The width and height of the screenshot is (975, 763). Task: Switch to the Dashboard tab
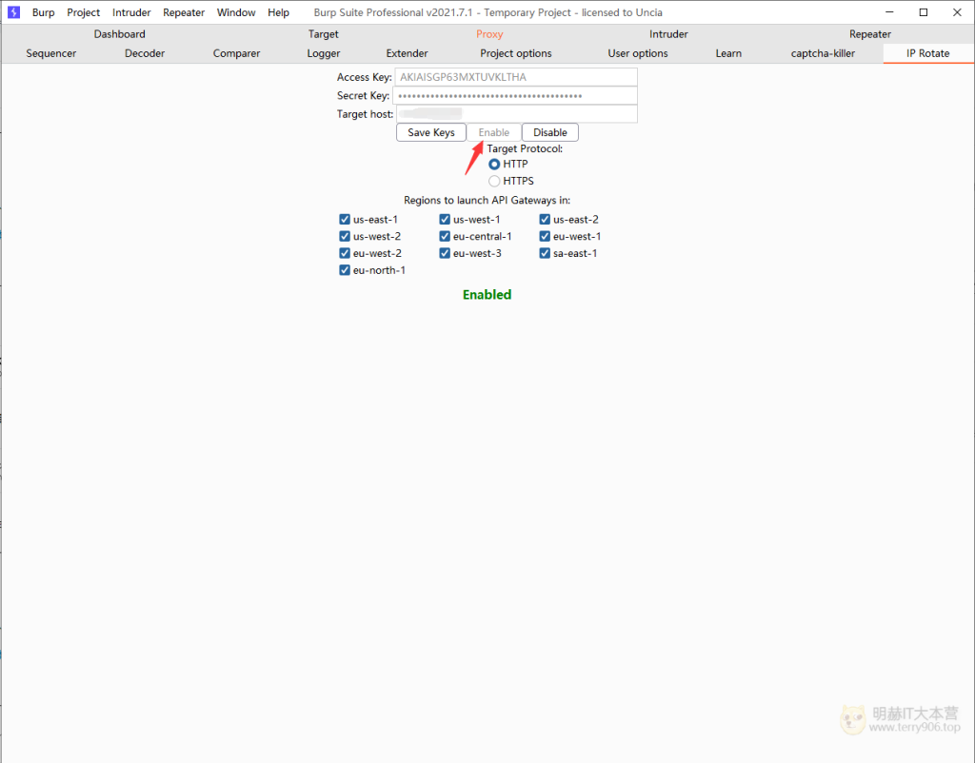point(119,34)
